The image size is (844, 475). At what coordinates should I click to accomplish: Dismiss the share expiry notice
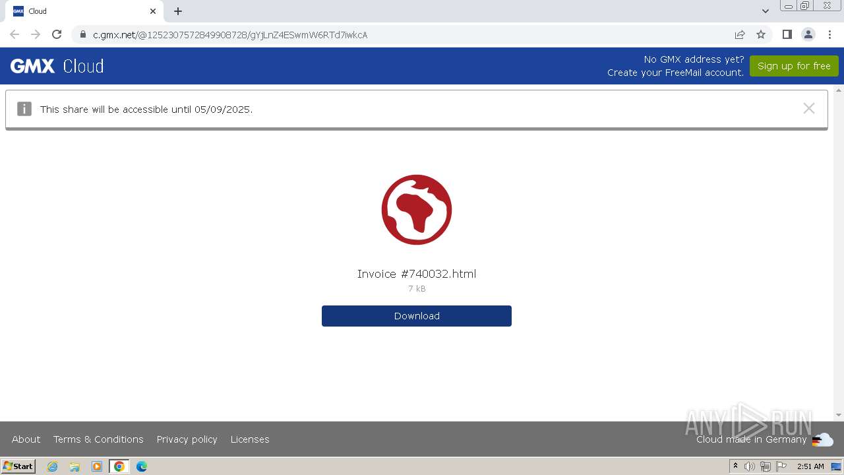(x=809, y=108)
